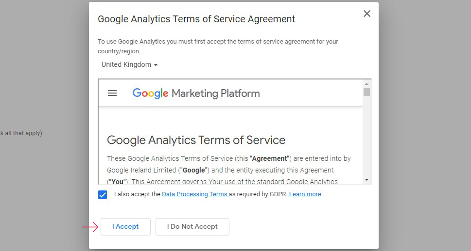Click the scrollbar thumb in terms frame
Screen dimensions: 471x251
click(366, 92)
